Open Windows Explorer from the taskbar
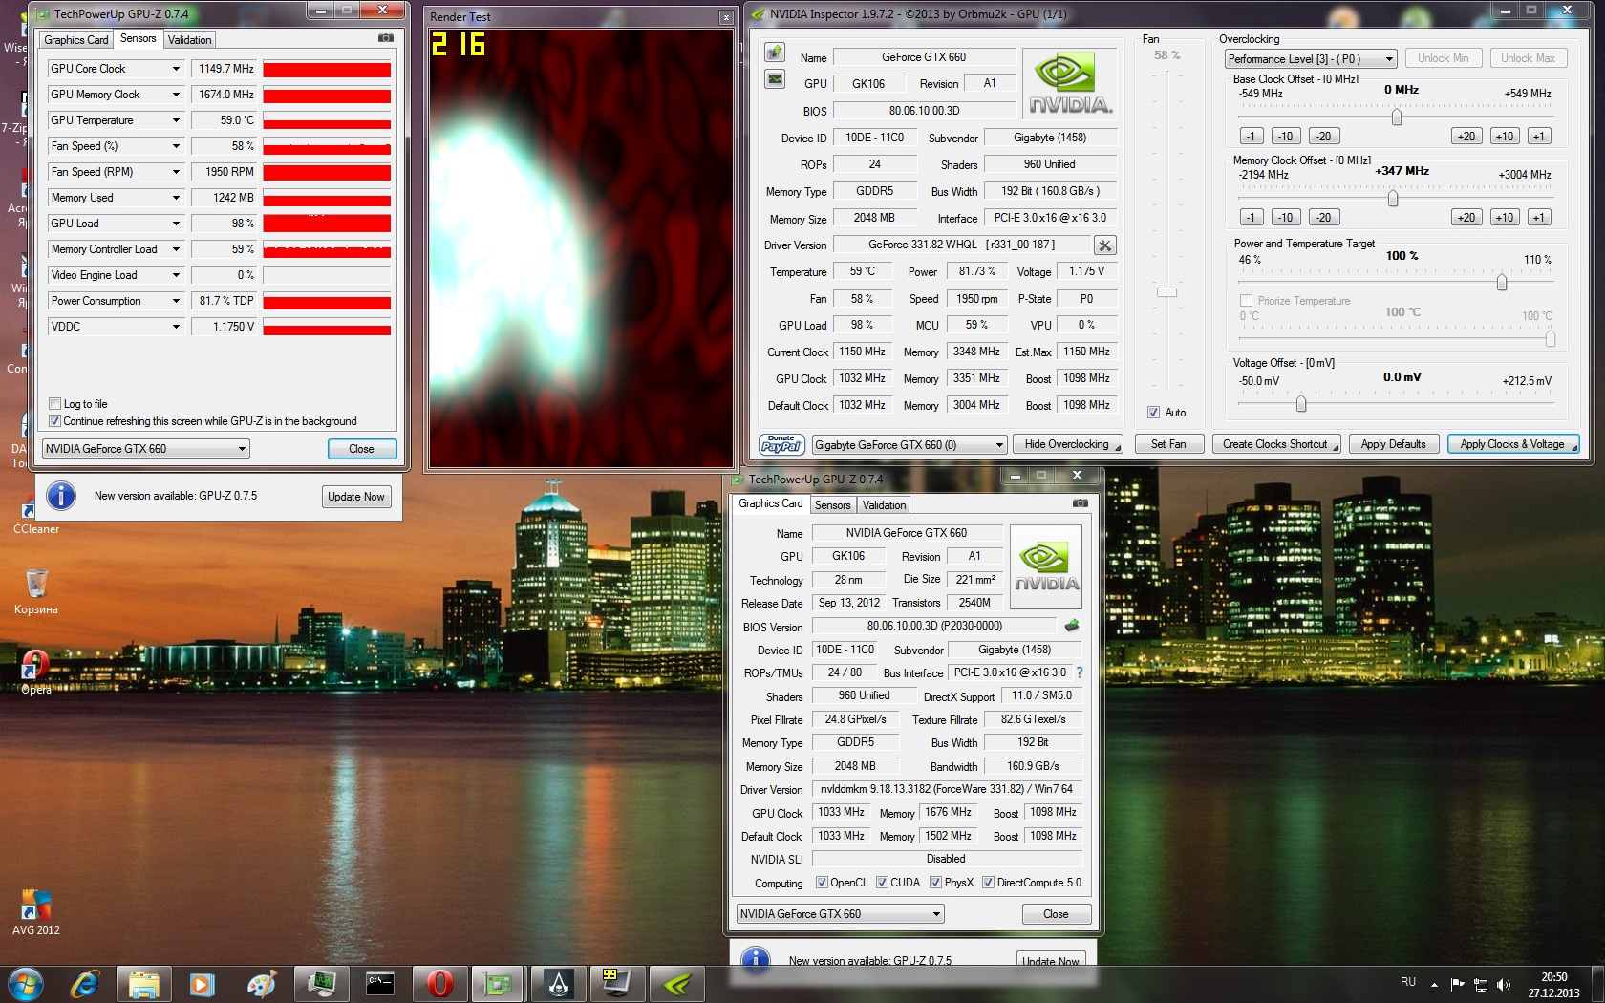The image size is (1605, 1003). tap(144, 983)
